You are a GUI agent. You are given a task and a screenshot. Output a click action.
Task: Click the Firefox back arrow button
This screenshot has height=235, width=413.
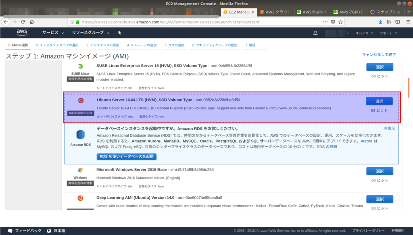coord(6,22)
